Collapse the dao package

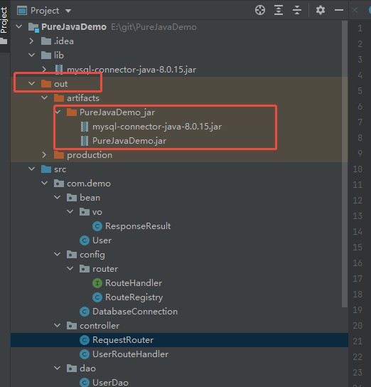click(58, 369)
